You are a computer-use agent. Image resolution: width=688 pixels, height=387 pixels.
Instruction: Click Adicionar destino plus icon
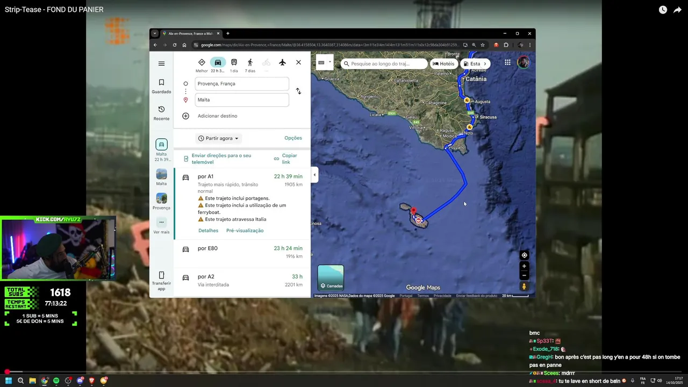pyautogui.click(x=185, y=116)
